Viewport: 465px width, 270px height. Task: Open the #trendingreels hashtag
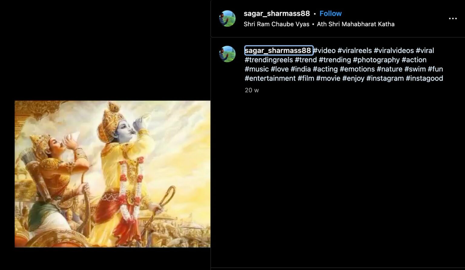point(269,60)
